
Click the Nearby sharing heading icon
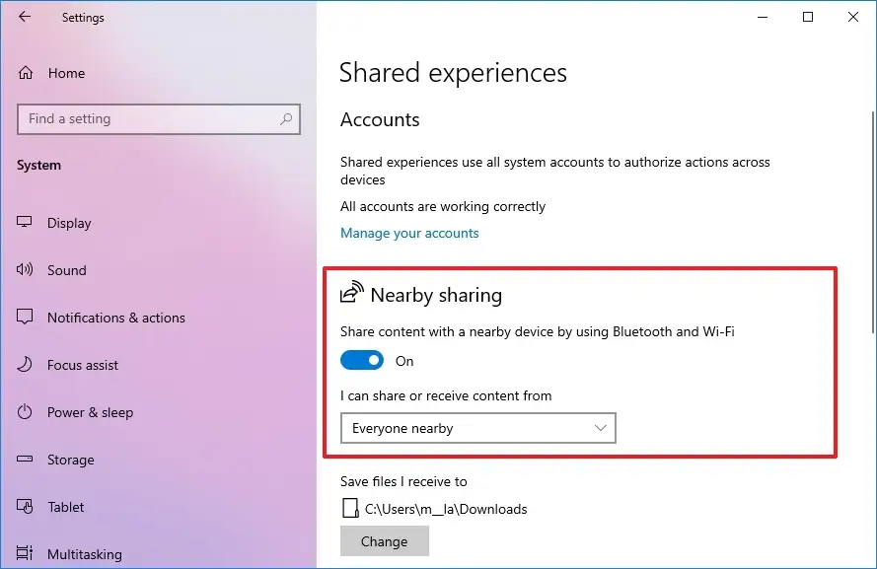[x=351, y=294]
